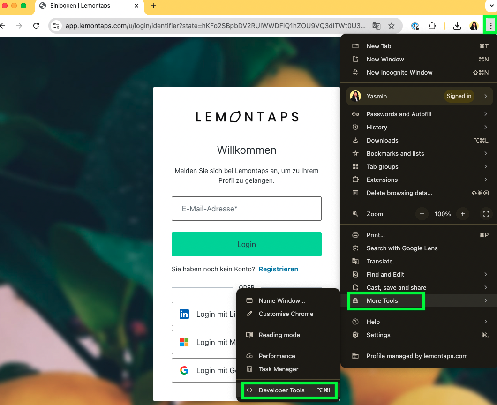This screenshot has width=497, height=405.
Task: Close the Einloggen Lemontaps tab
Action: 136,6
